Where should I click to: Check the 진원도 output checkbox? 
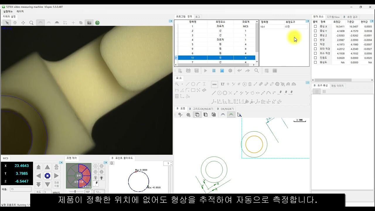pos(315,58)
